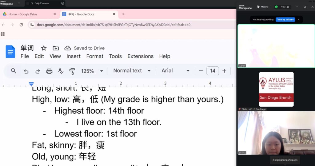The height and width of the screenshot is (166, 315).
Task: Click the search magnifier in Docs toolbar
Action: click(x=14, y=71)
